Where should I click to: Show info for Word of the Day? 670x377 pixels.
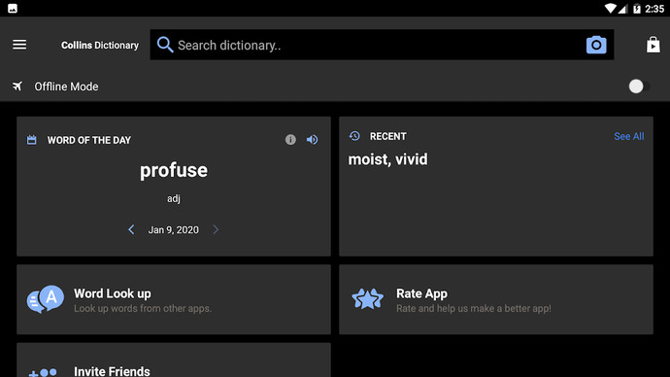(x=290, y=140)
